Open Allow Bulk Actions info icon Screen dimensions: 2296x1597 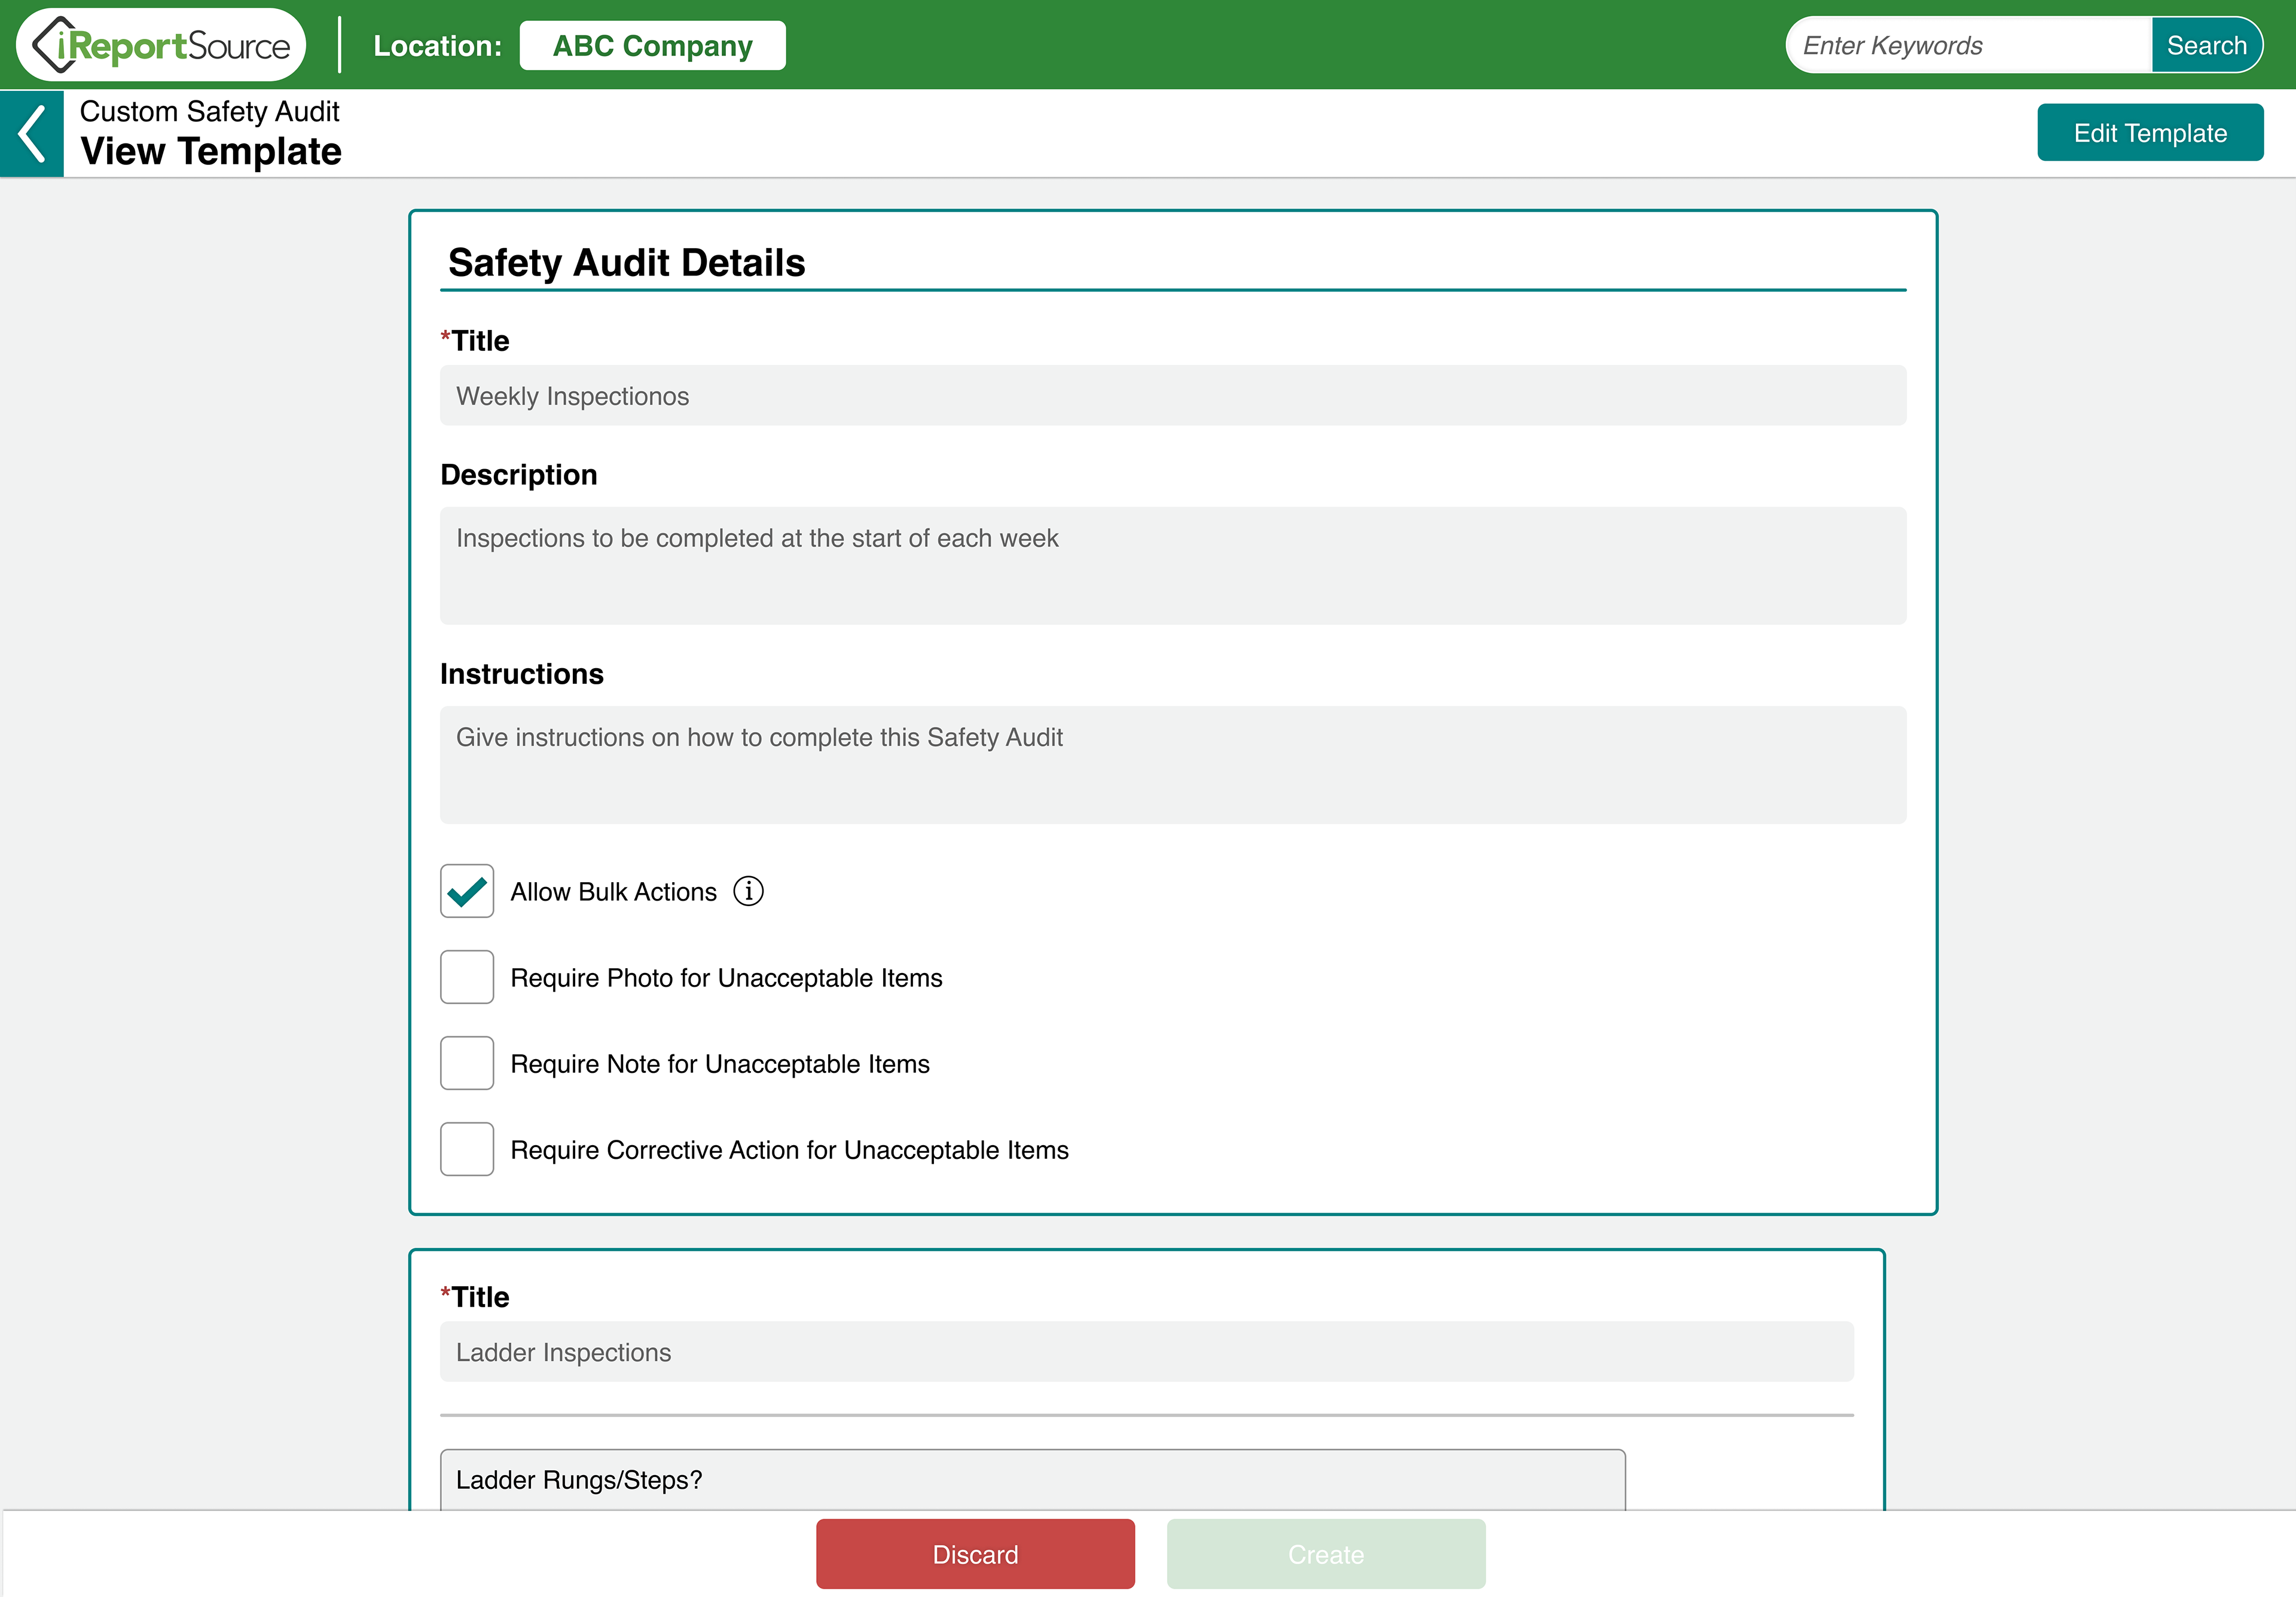point(748,891)
